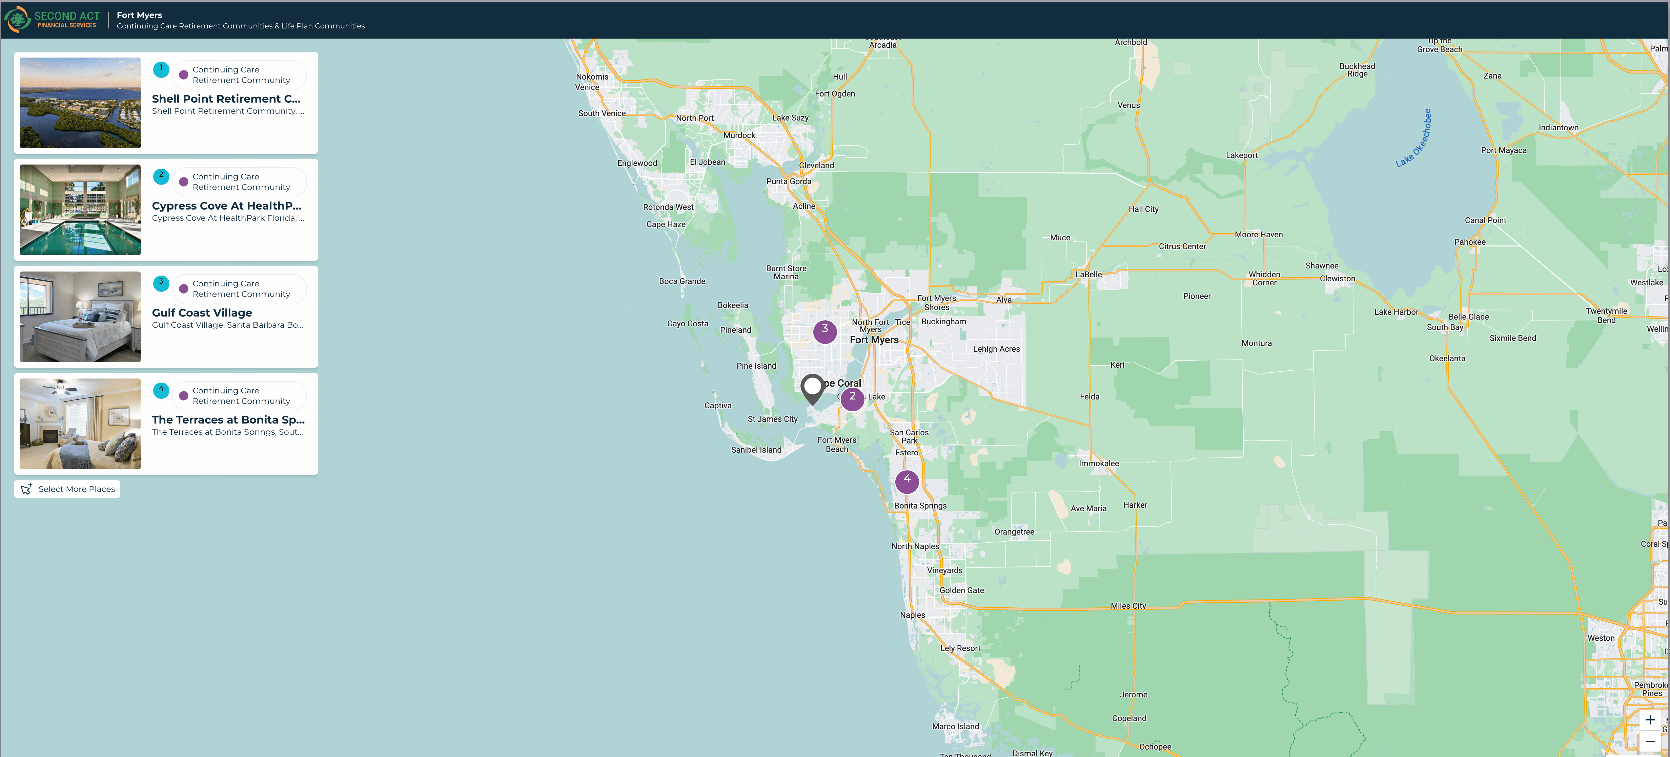Click the Shell Point aerial photo thumbnail
Image resolution: width=1670 pixels, height=757 pixels.
coord(80,103)
